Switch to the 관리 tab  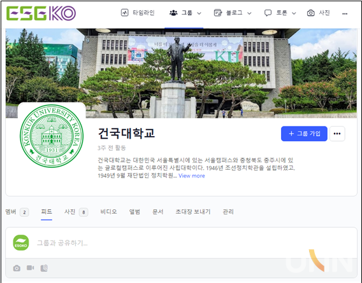228,212
